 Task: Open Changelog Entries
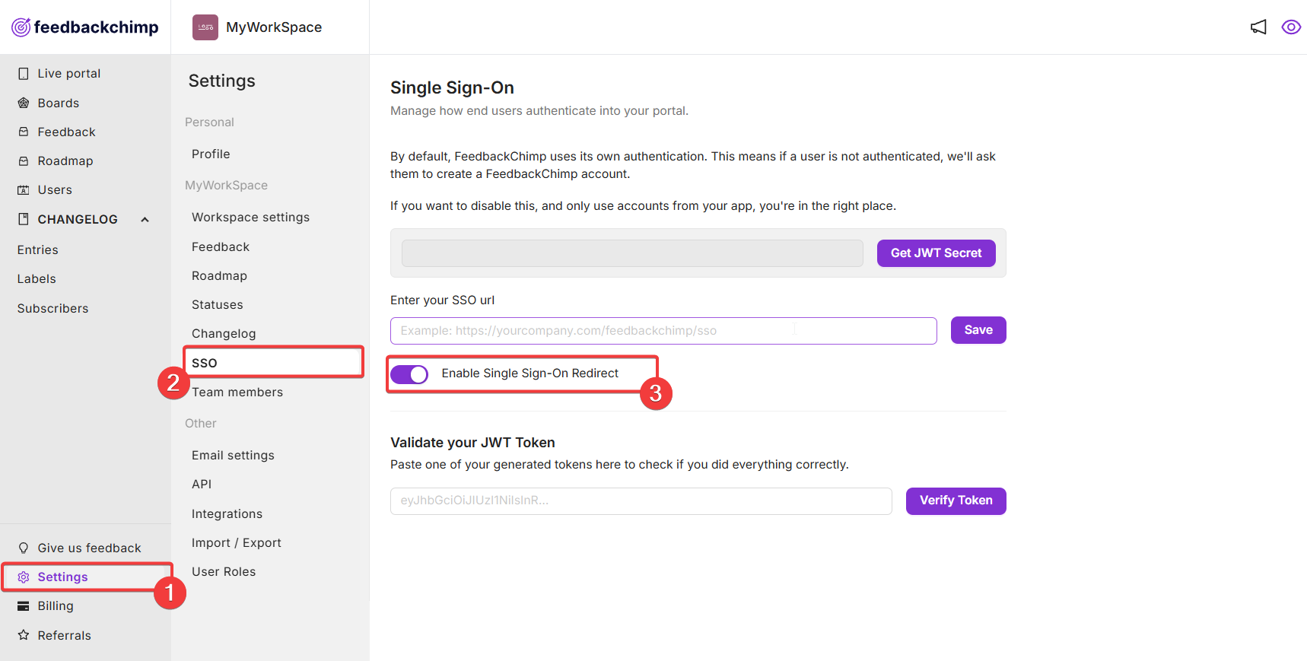[x=38, y=249]
